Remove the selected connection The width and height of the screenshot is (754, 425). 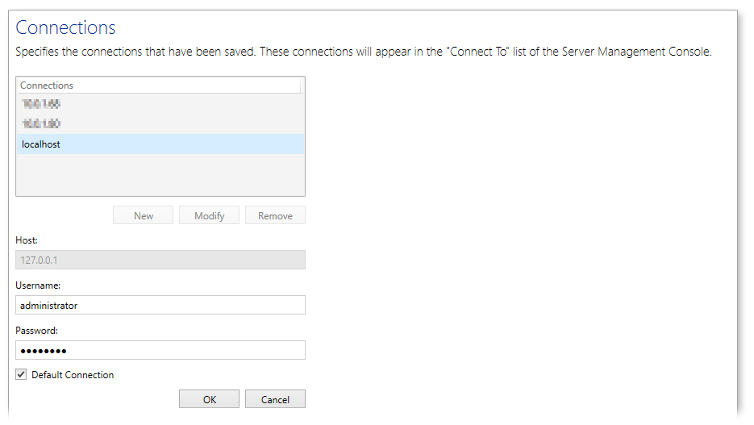point(275,215)
